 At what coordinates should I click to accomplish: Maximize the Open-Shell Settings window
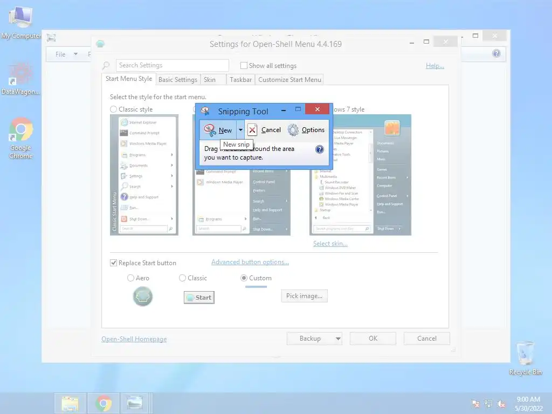click(426, 42)
